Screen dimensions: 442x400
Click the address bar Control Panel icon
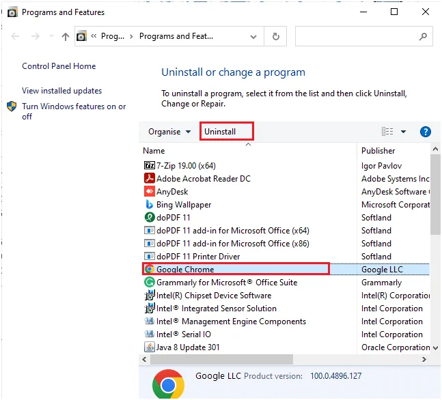click(x=81, y=36)
